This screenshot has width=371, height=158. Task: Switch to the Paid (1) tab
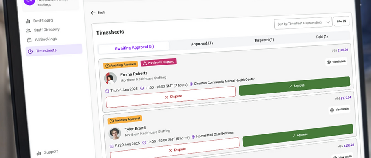[322, 37]
